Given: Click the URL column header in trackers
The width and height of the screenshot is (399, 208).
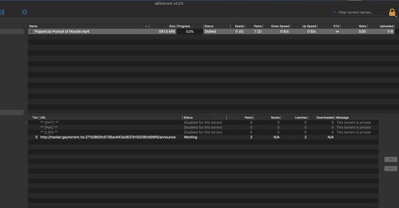Looking at the screenshot, I should click(x=43, y=117).
